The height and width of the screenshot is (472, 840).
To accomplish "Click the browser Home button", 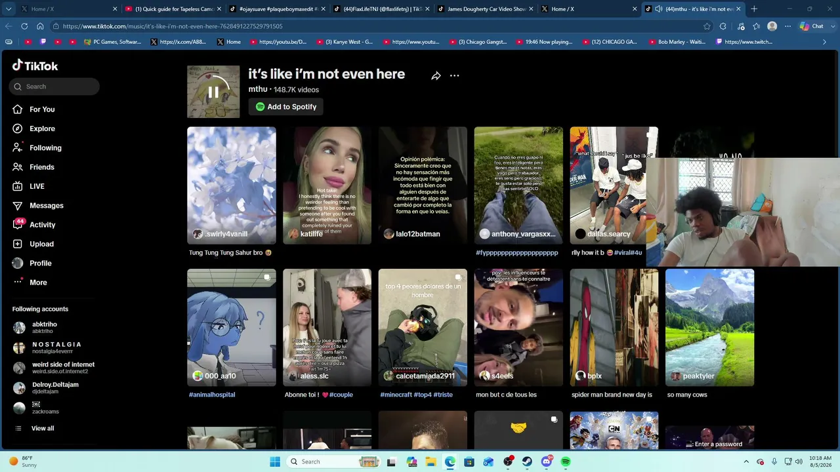I will pos(40,26).
